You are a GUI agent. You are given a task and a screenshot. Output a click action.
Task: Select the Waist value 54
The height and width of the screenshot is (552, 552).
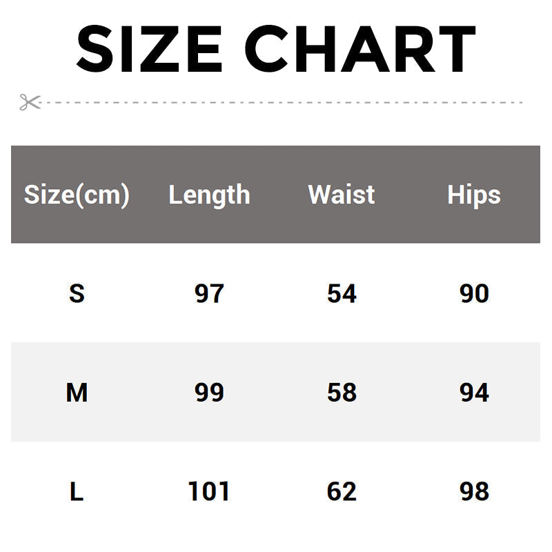click(342, 293)
